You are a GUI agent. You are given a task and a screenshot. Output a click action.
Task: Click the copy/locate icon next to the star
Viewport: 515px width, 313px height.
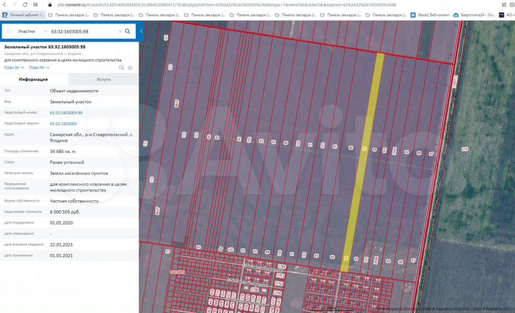pyautogui.click(x=122, y=66)
